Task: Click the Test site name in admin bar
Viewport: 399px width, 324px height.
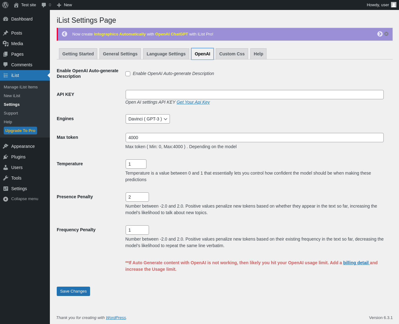Action: tap(29, 5)
